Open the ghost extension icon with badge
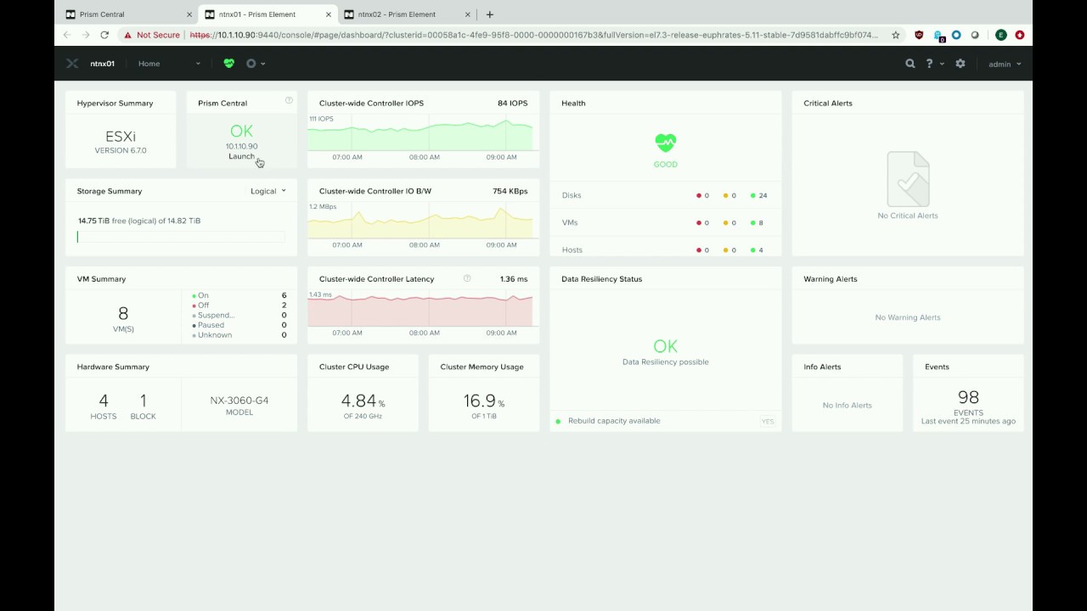This screenshot has width=1087, height=611. click(x=938, y=36)
